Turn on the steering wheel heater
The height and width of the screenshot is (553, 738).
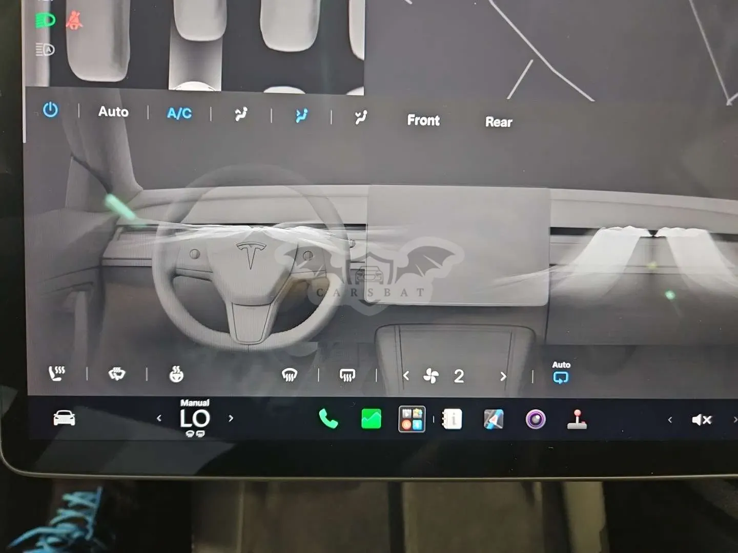point(176,374)
